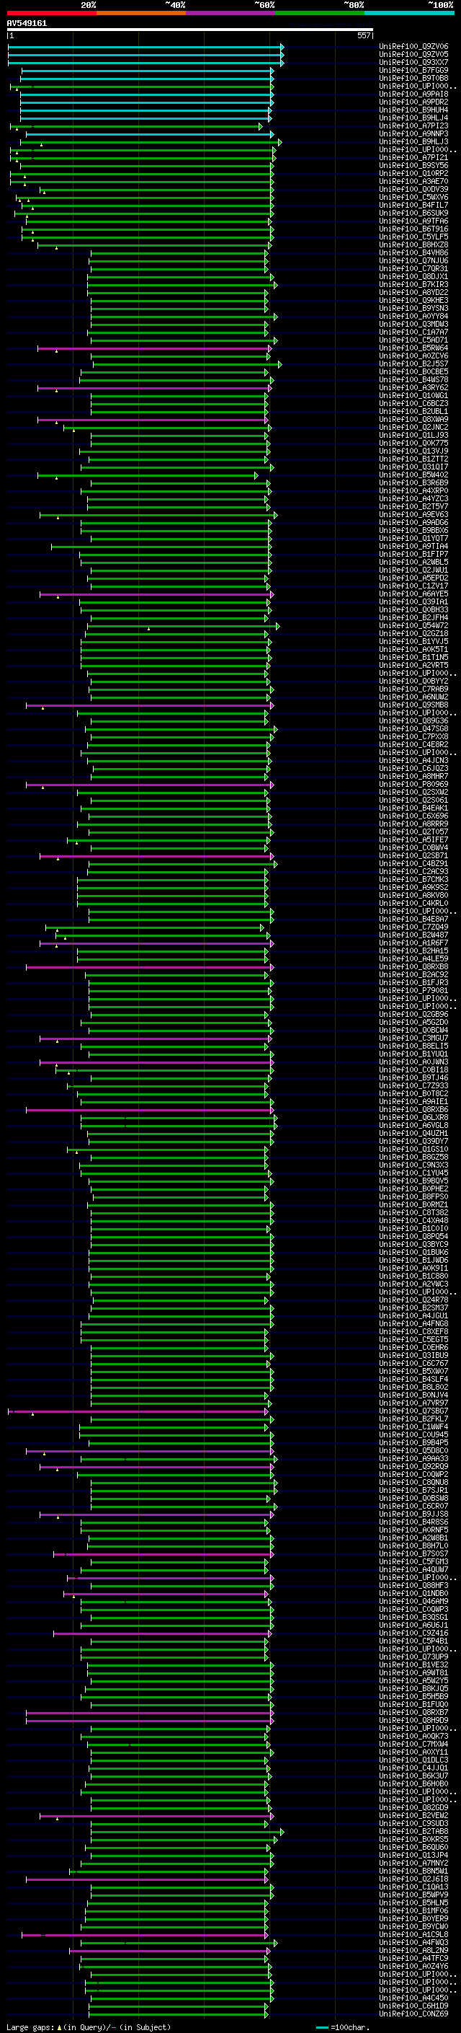The width and height of the screenshot is (461, 2033).
Task: Click the UniRef100_B5W402 entry
Action: pyautogui.click(x=413, y=475)
